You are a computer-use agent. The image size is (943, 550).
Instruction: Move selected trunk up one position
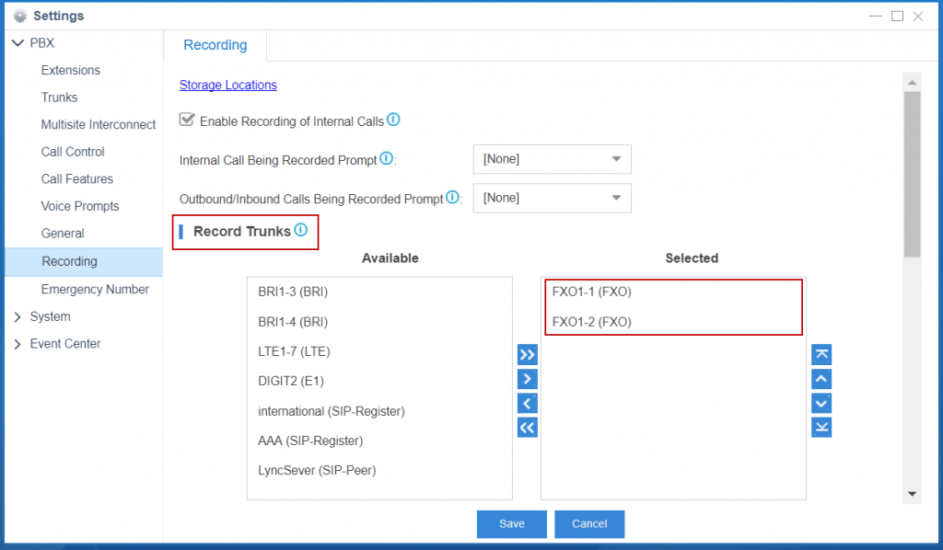[x=821, y=379]
